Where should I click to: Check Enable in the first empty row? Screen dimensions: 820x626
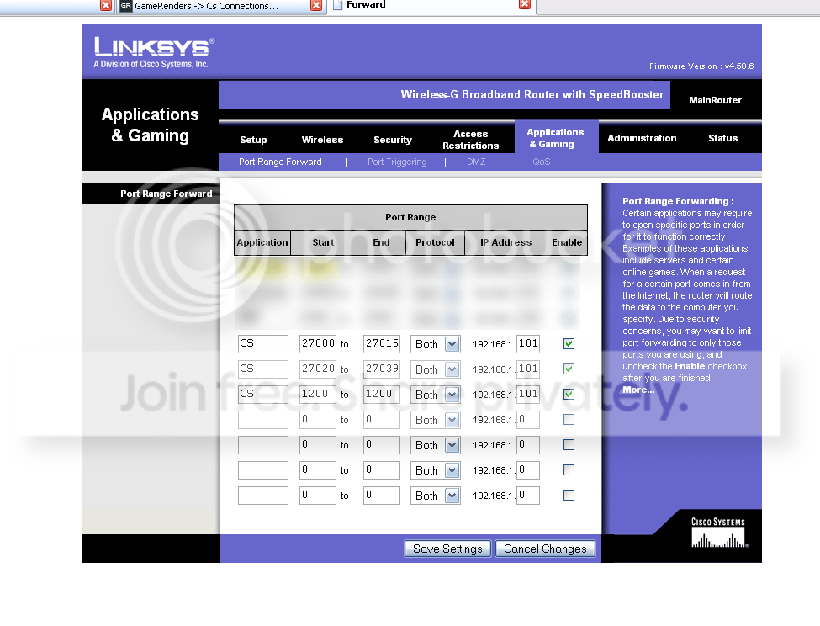569,419
